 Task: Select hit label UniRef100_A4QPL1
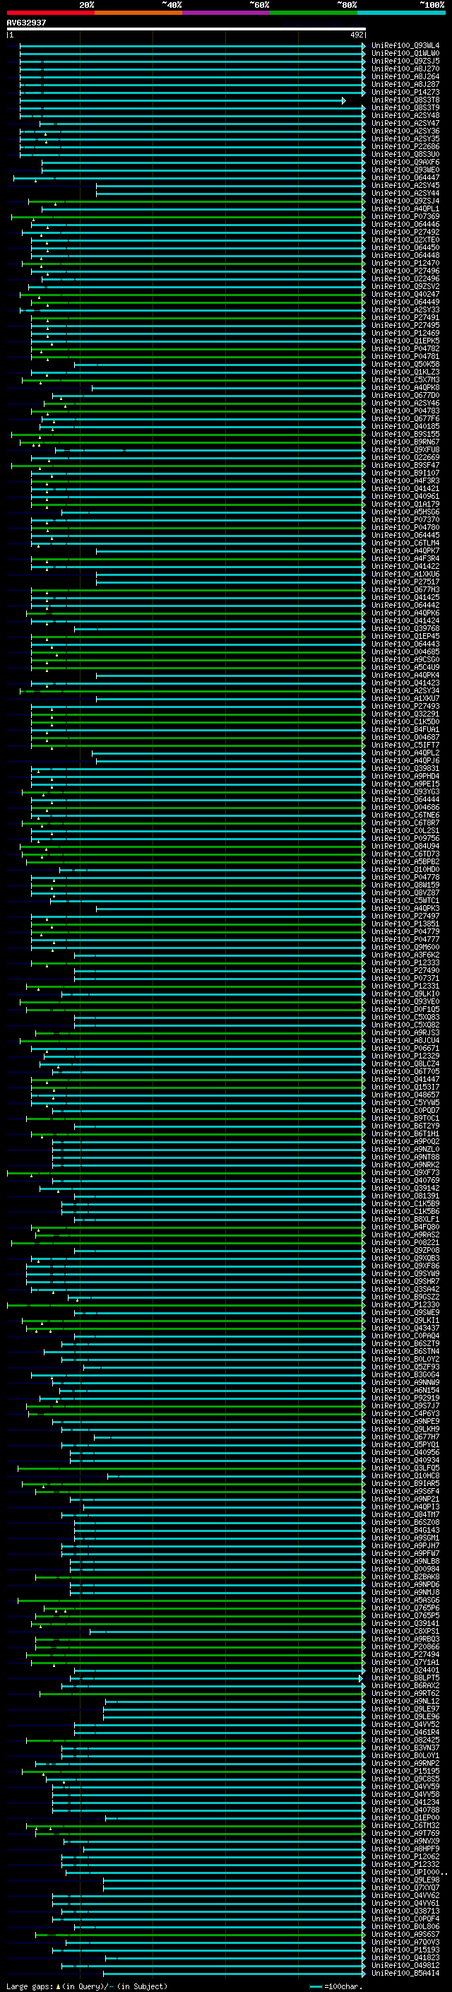click(405, 208)
